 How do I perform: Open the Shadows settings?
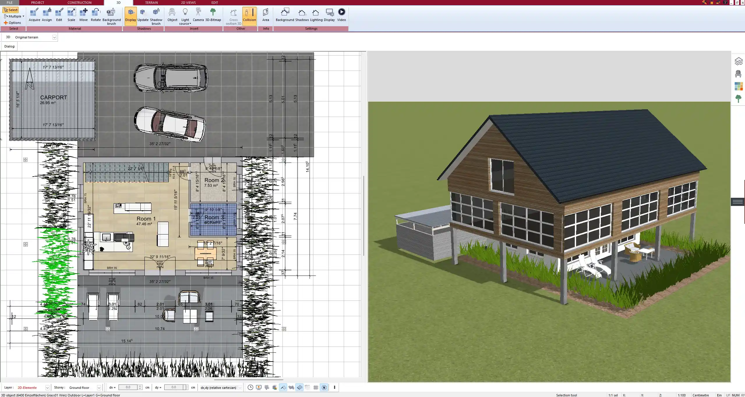(302, 15)
